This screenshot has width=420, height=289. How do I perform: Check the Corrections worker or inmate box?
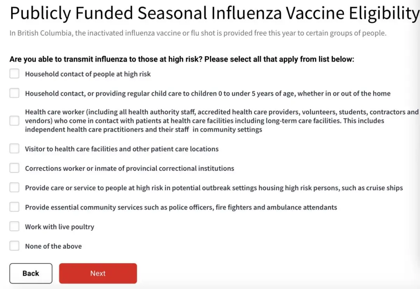[14, 168]
